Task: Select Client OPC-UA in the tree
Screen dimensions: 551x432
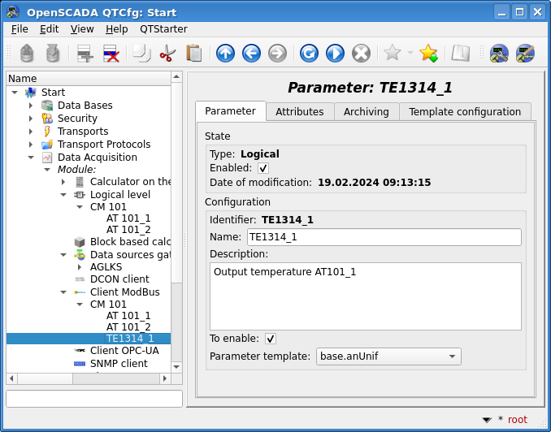Action: pos(124,351)
